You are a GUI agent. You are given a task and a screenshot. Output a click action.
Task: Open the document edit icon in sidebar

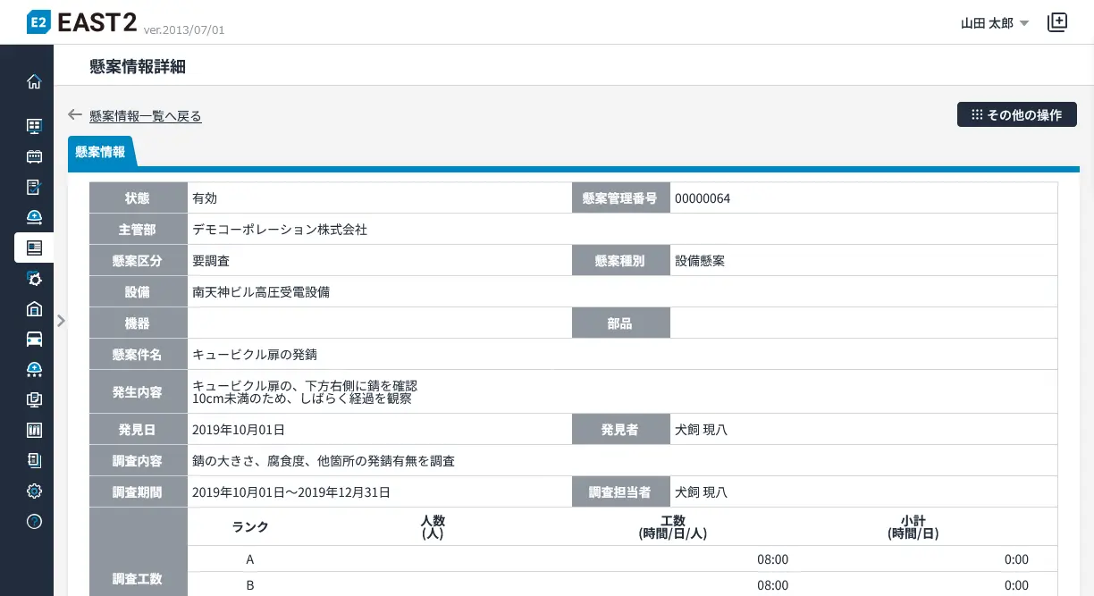pos(34,187)
